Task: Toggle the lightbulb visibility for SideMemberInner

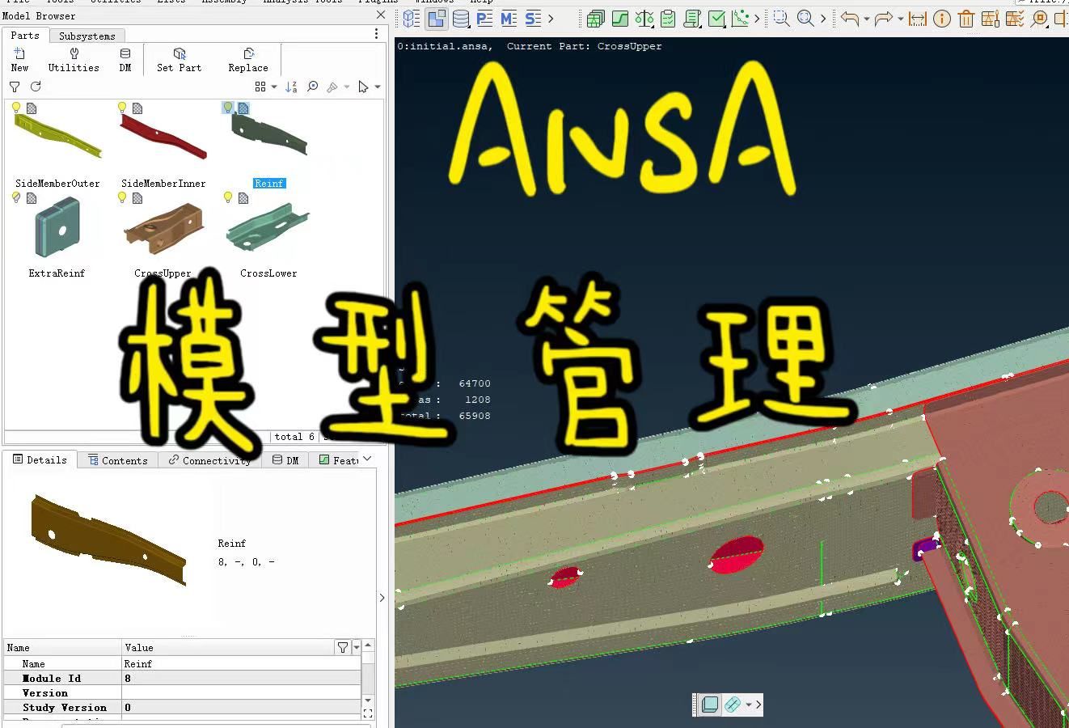Action: (122, 108)
